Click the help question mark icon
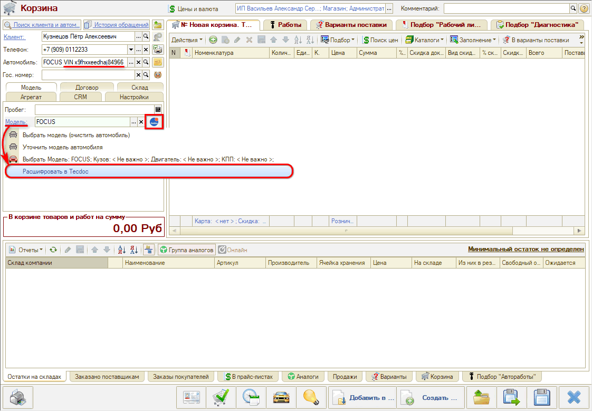592x411 pixels. 584,9
